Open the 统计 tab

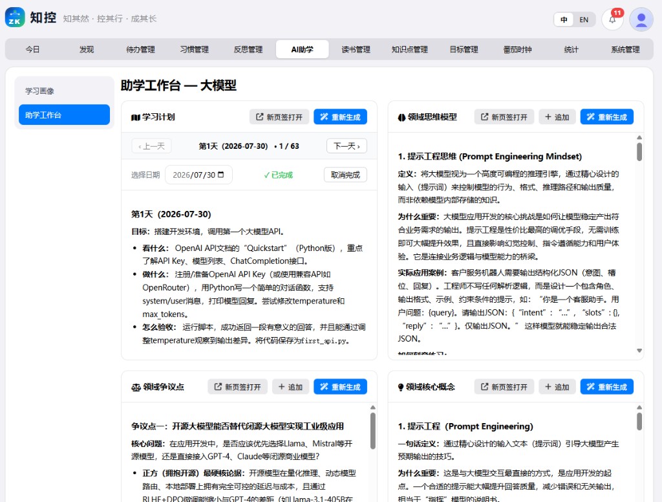pos(571,49)
